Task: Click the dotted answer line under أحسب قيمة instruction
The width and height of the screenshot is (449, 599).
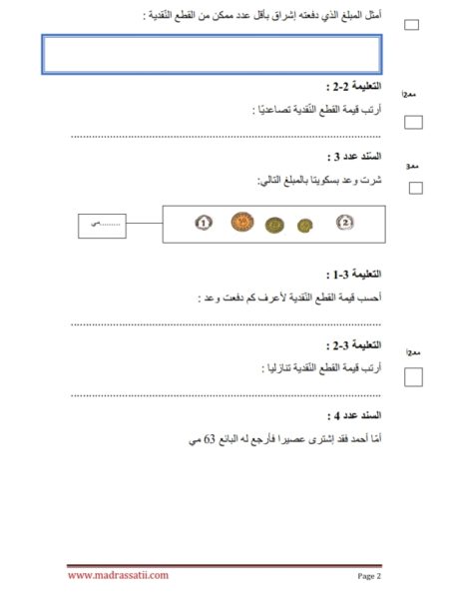Action: pos(225,324)
